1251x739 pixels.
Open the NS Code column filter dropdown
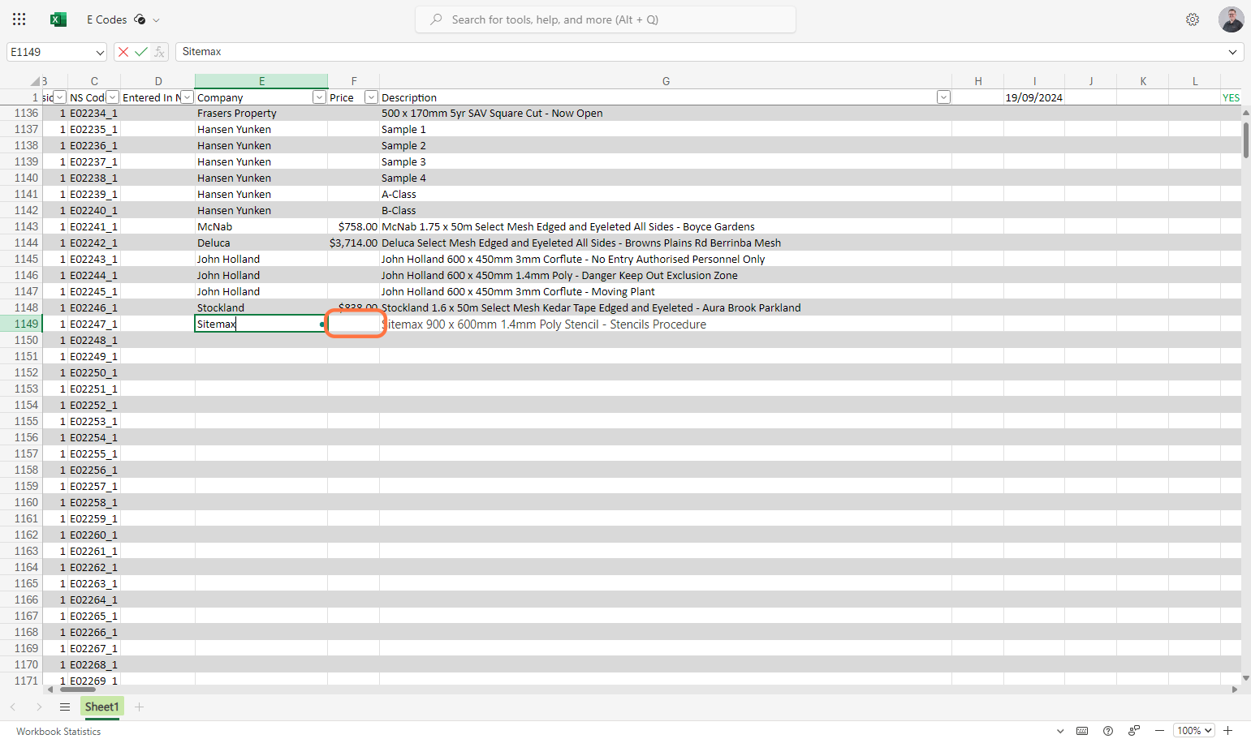[112, 97]
